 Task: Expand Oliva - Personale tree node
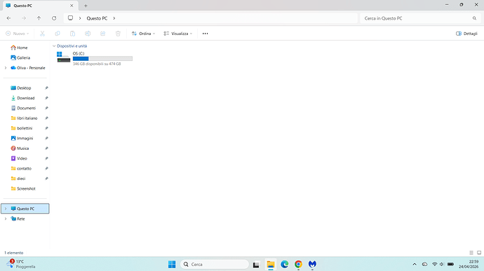pos(6,68)
